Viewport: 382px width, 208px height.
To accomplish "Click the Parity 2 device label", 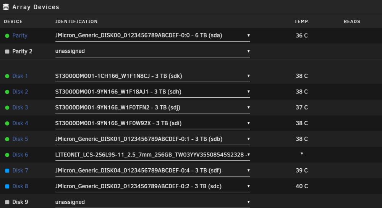I will [x=22, y=51].
